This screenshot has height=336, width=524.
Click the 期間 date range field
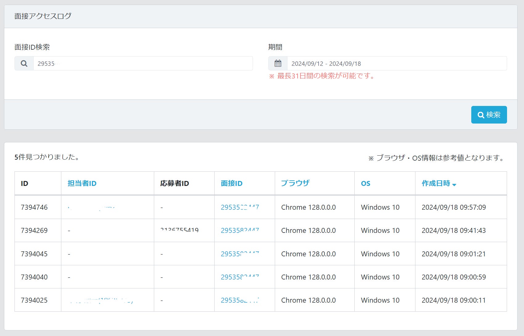[397, 63]
